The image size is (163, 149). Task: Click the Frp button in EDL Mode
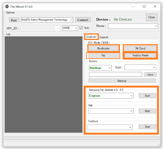pos(103,55)
